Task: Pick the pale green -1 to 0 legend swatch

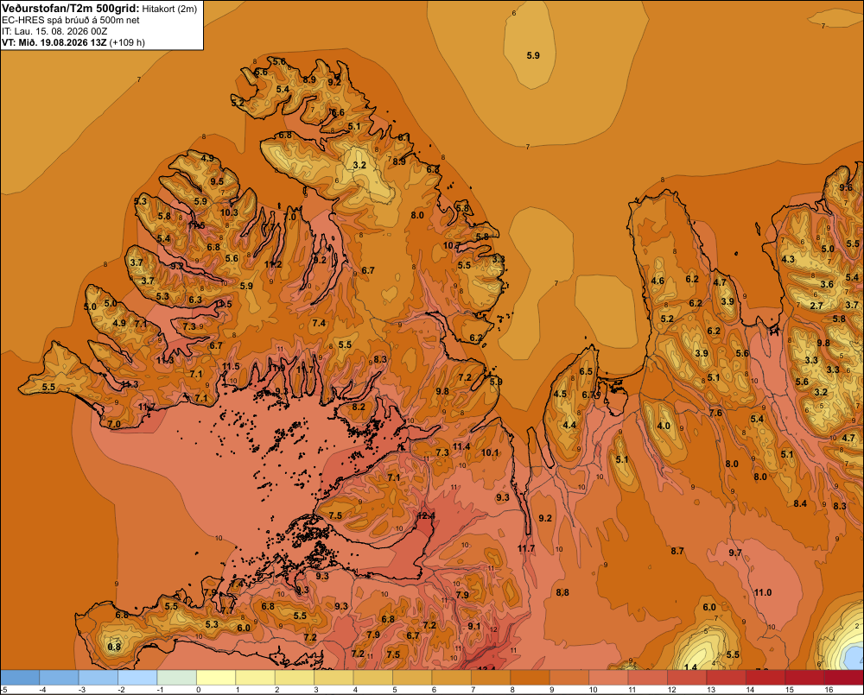Action: (x=177, y=678)
